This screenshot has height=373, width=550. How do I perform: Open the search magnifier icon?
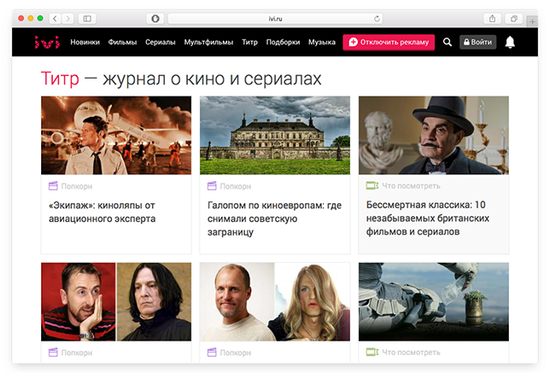[448, 42]
